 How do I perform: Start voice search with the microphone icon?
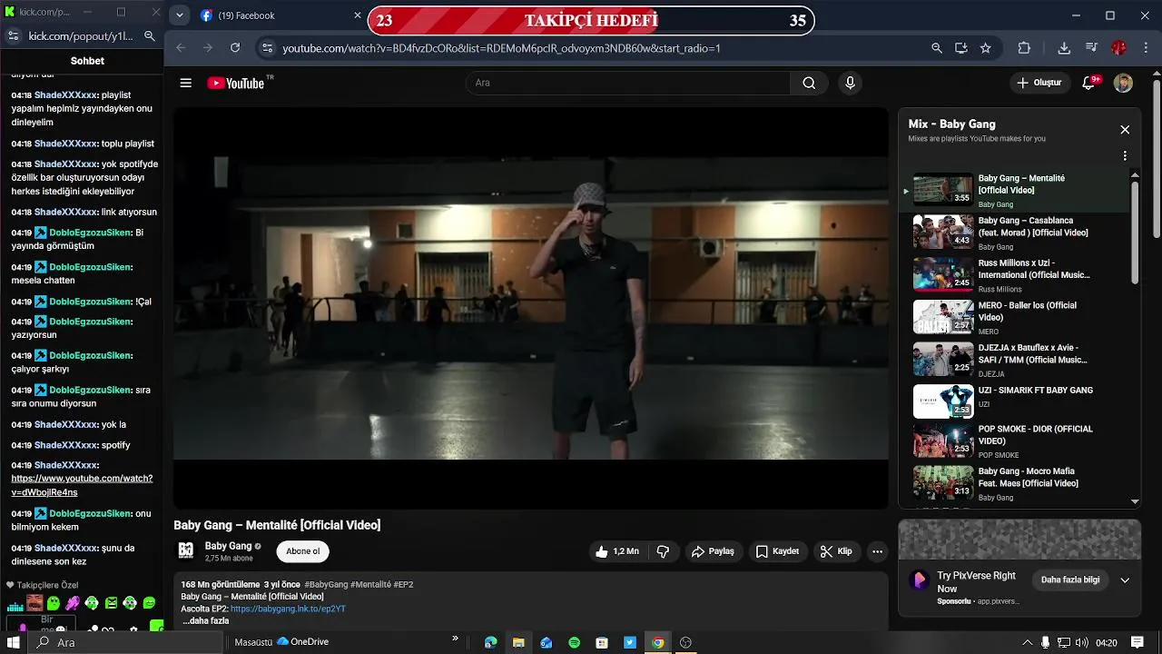point(850,83)
